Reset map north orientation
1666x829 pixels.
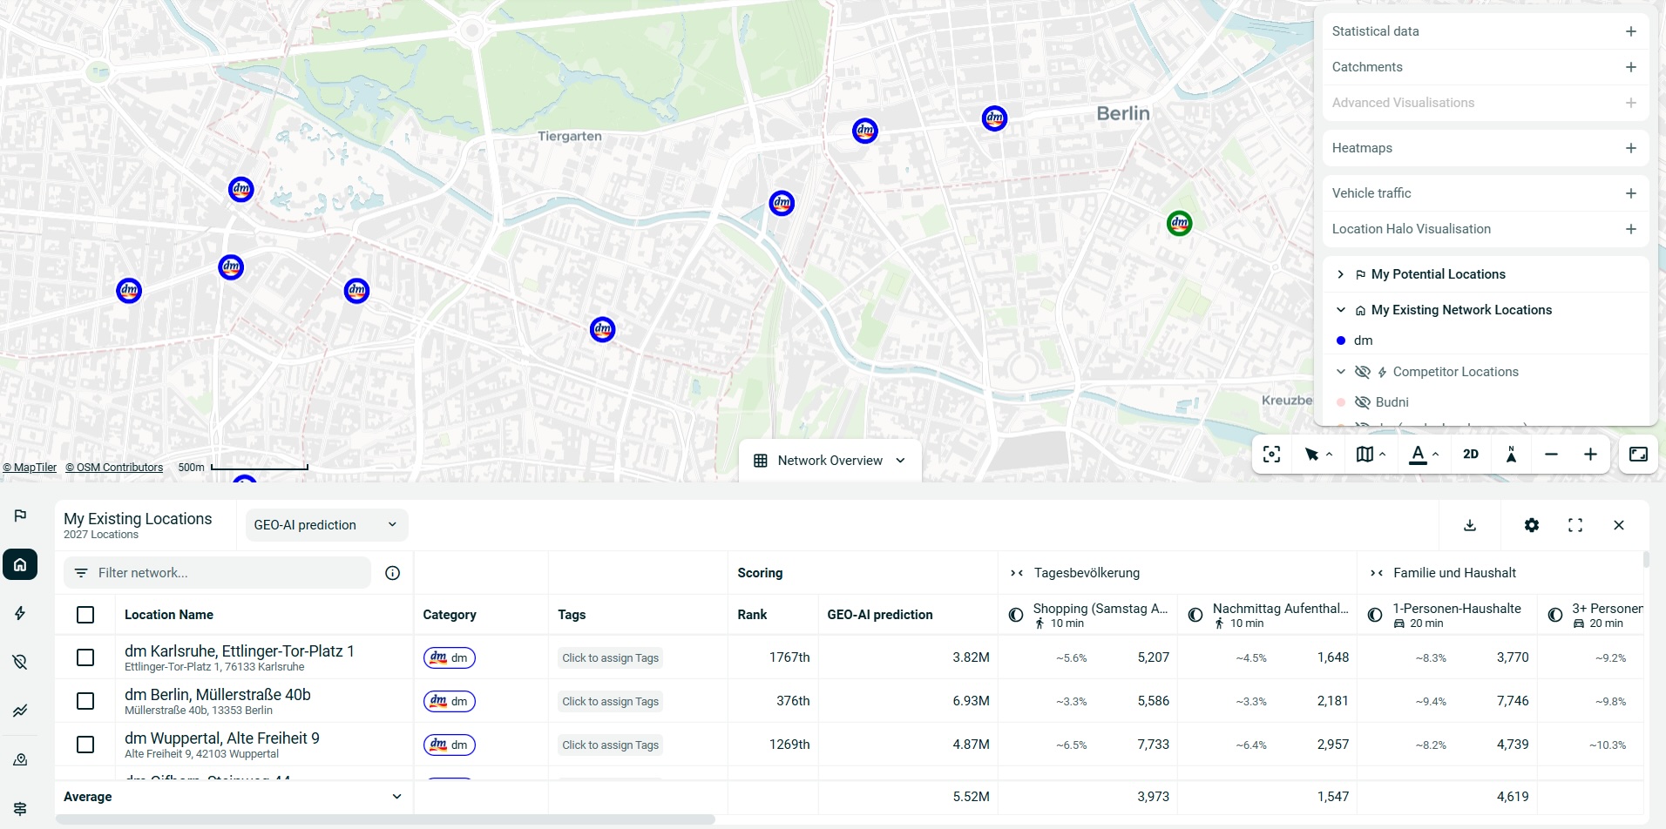pyautogui.click(x=1512, y=455)
